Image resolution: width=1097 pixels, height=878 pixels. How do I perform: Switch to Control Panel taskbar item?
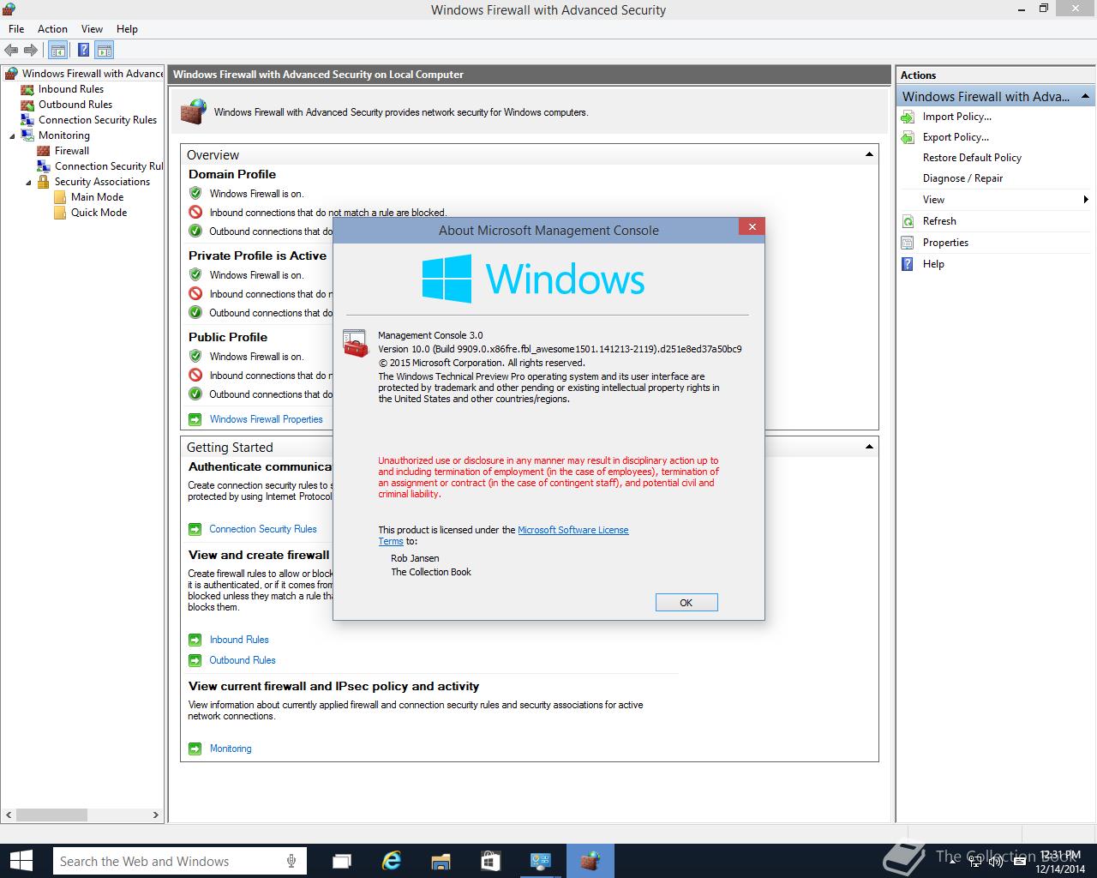[540, 861]
